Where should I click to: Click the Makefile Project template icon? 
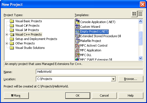pyautogui.click(x=78, y=41)
